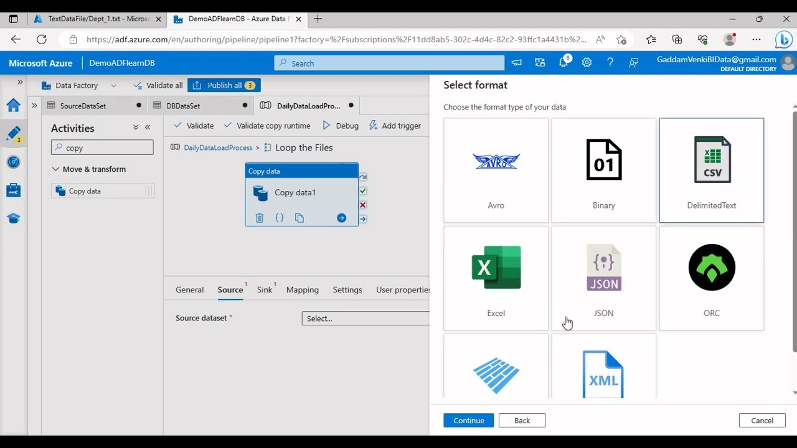Viewport: 797px width, 448px height.
Task: Open the Source tab
Action: tap(230, 290)
